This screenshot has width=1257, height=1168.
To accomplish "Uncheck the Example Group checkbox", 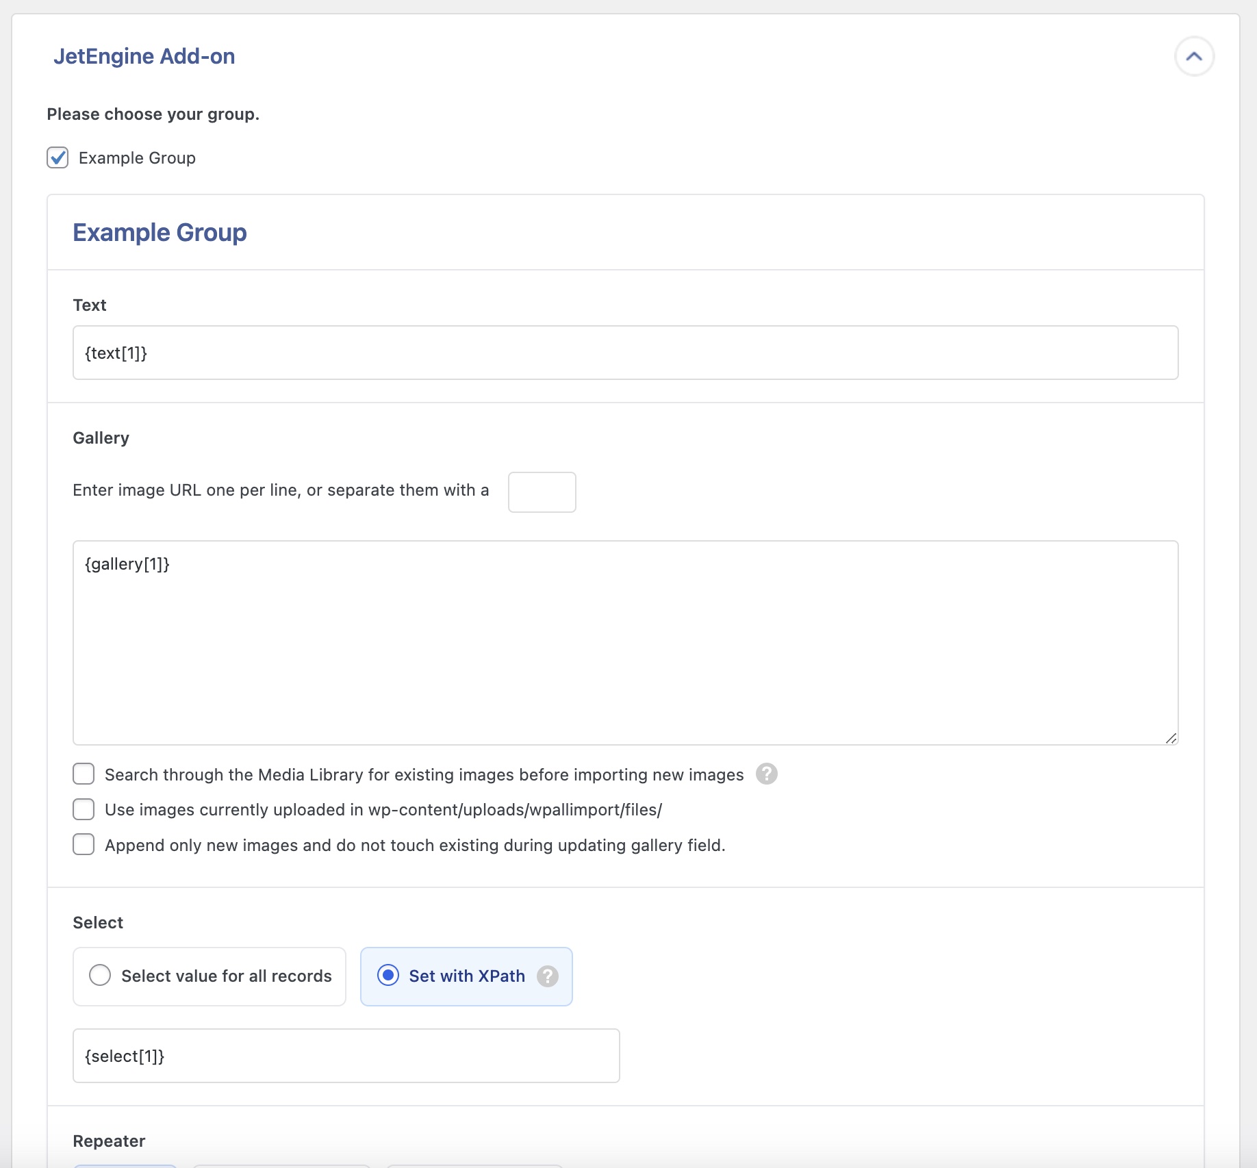I will click(58, 157).
